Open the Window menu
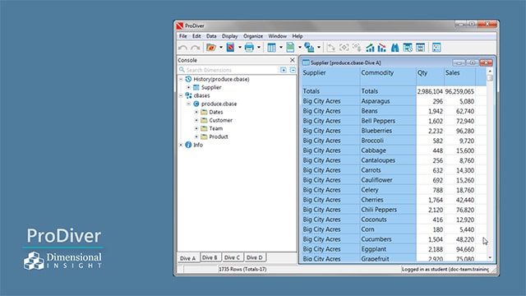526x296 pixels. [x=278, y=36]
